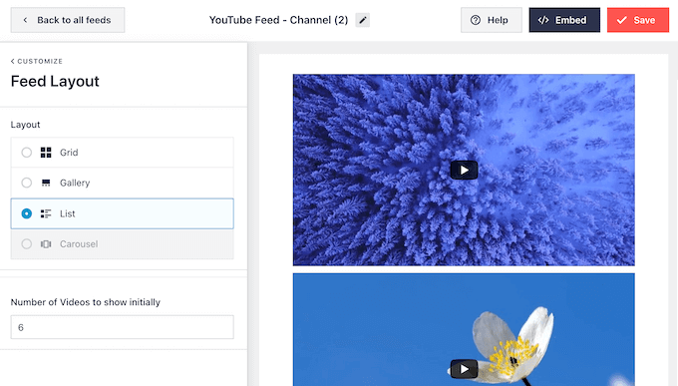The width and height of the screenshot is (678, 386).
Task: Click the Gallery layout icon
Action: pyautogui.click(x=46, y=183)
